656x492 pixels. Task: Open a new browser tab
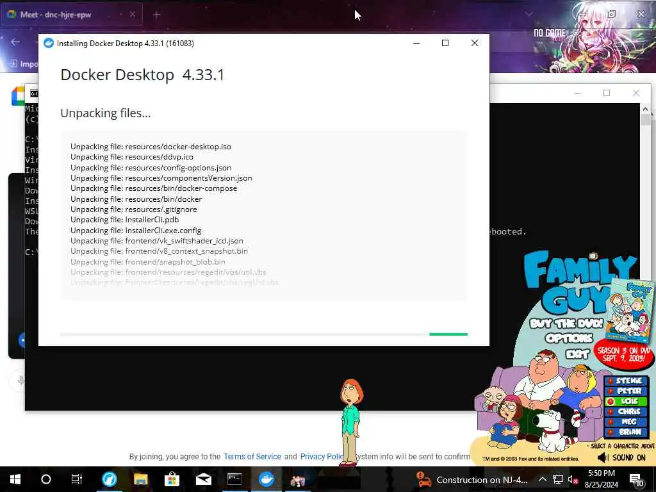pyautogui.click(x=156, y=15)
